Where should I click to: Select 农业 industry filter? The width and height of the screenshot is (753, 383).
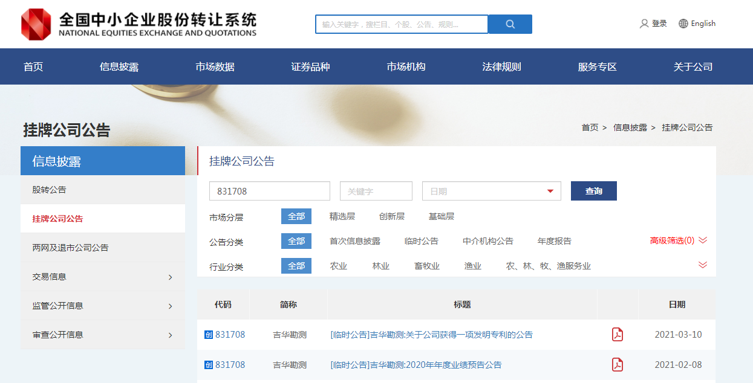point(338,266)
